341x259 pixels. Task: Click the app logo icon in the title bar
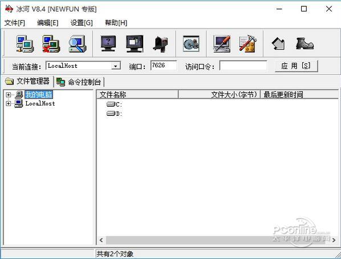[9, 9]
